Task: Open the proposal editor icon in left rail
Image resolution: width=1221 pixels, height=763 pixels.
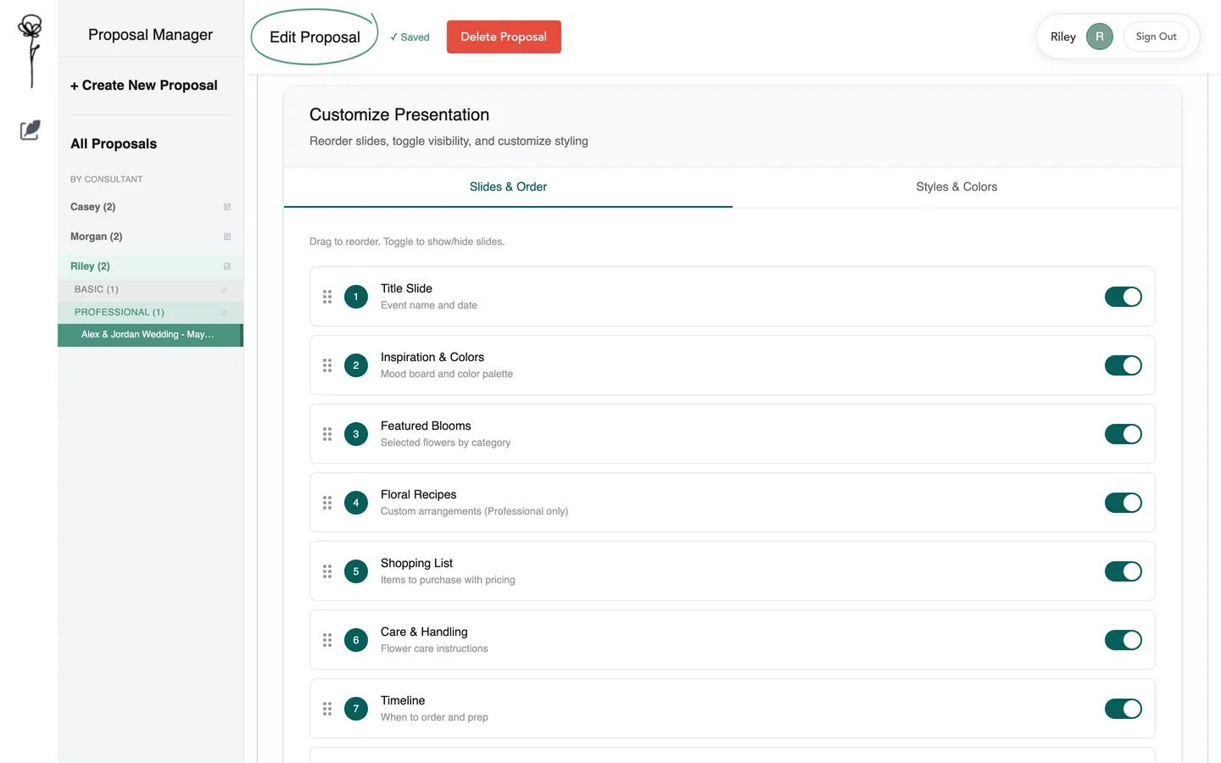Action: coord(30,130)
